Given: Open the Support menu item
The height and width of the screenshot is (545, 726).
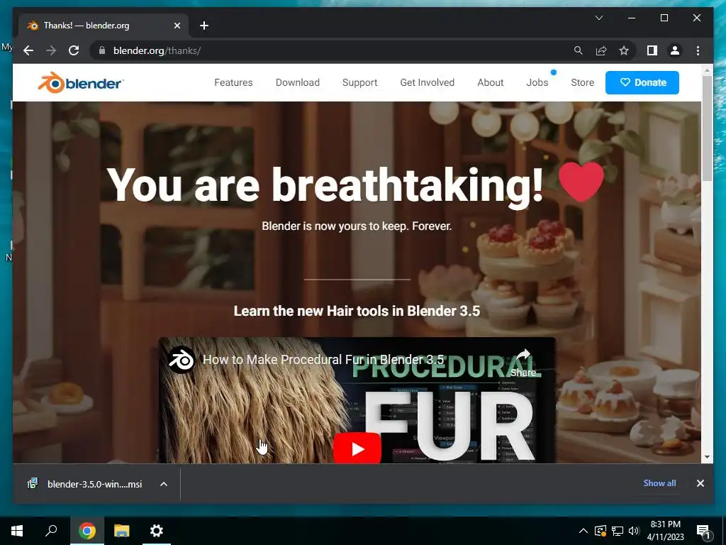Looking at the screenshot, I should pyautogui.click(x=359, y=82).
